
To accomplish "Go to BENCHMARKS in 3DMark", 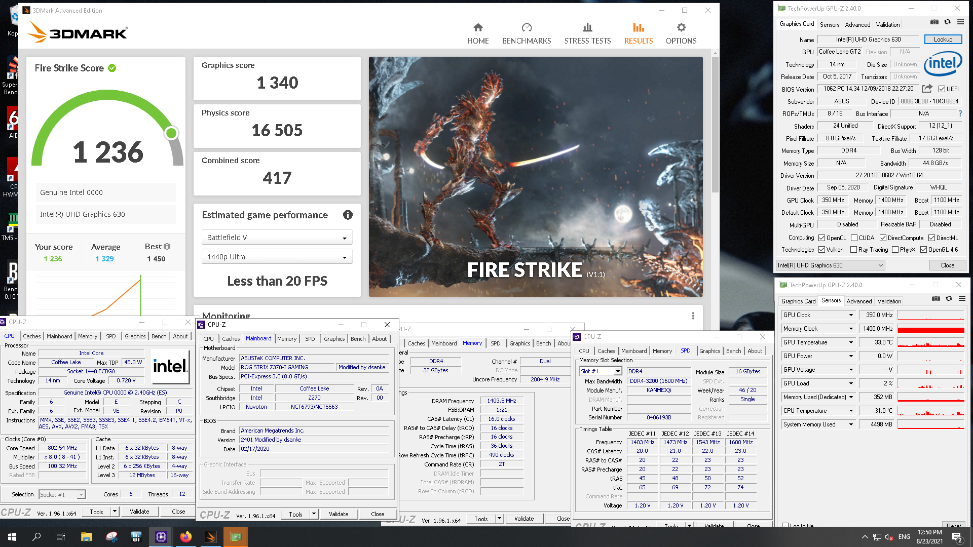I will tap(527, 34).
